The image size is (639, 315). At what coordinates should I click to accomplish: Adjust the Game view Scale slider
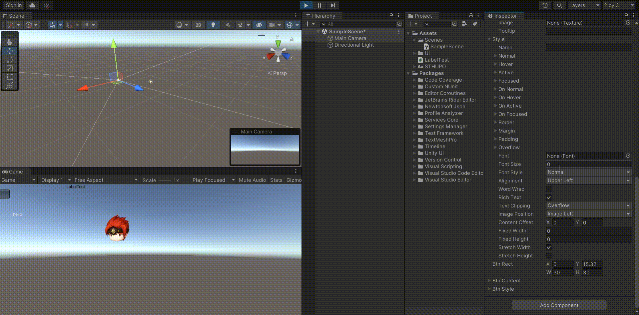pos(165,180)
